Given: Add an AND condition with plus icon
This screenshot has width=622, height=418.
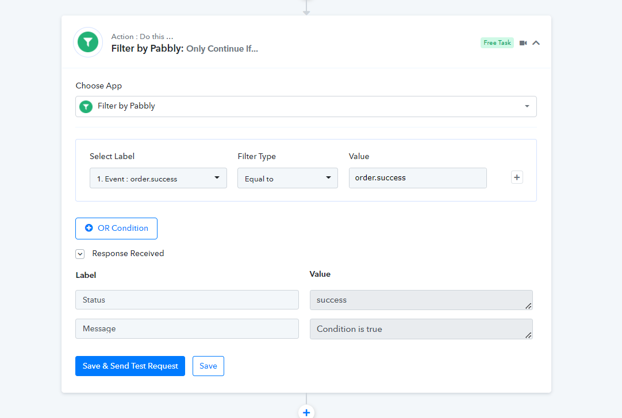Looking at the screenshot, I should tap(517, 177).
